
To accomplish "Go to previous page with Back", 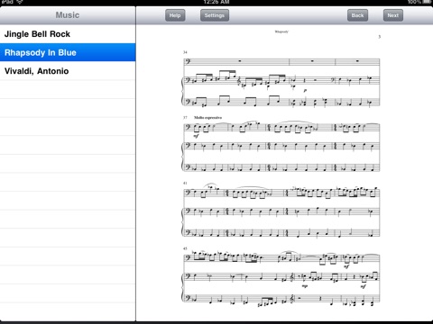I will tap(357, 15).
